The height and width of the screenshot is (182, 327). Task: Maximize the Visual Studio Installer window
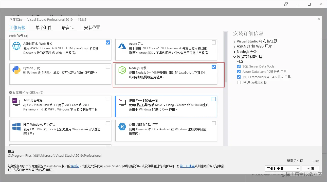pos(309,4)
